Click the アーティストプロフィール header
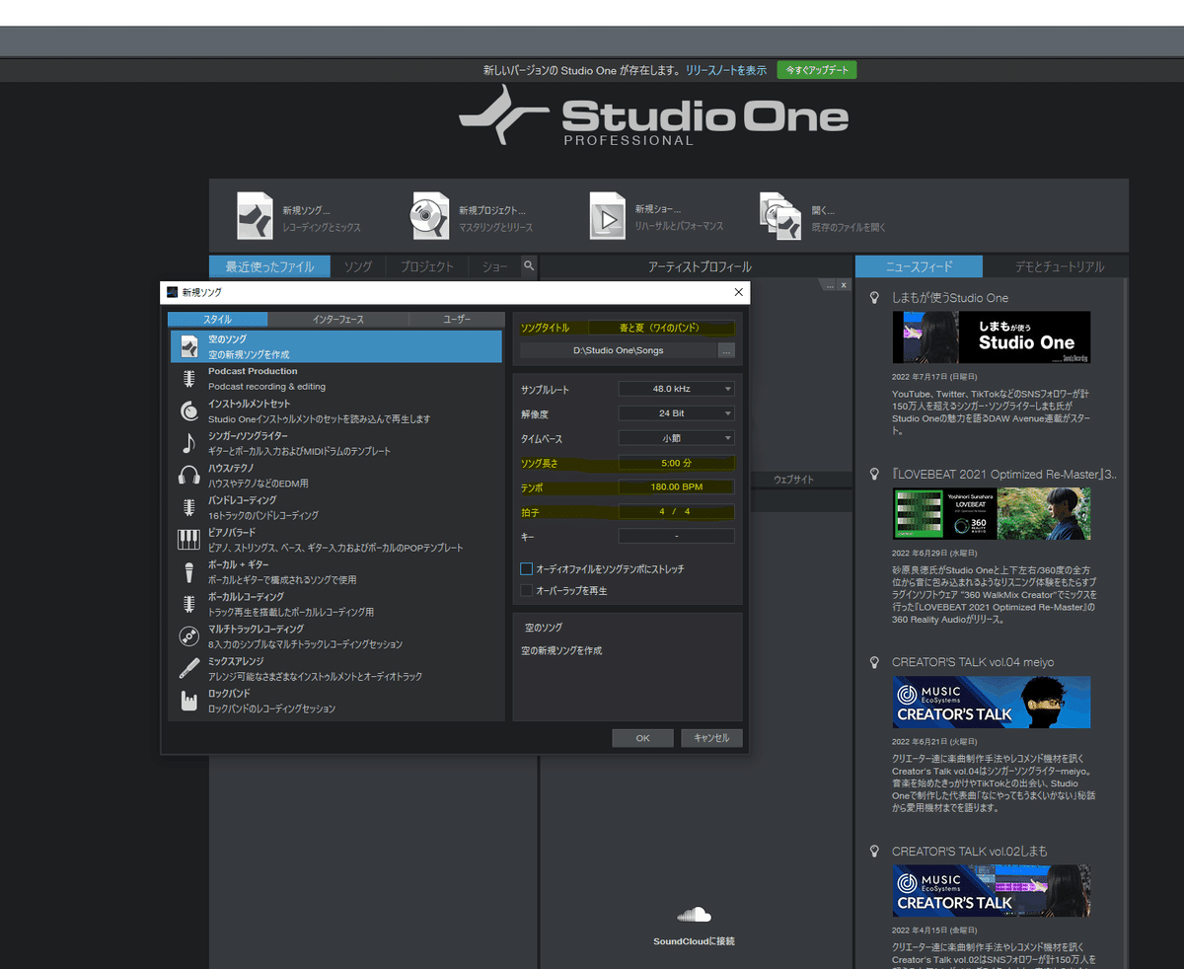 click(699, 266)
